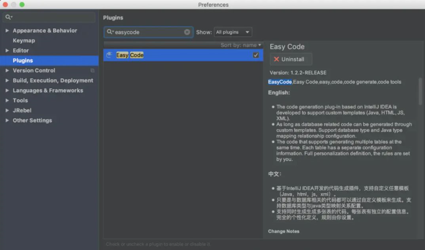The image size is (425, 250).
Task: Click the red X icon on Uninstall
Action: [276, 59]
